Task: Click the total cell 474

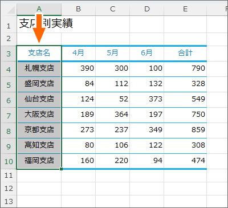Action: point(185,161)
